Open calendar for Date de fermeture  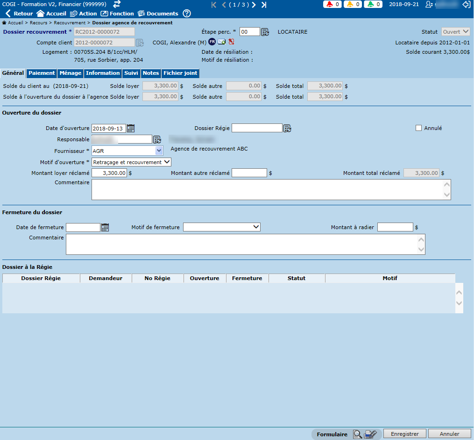click(105, 227)
